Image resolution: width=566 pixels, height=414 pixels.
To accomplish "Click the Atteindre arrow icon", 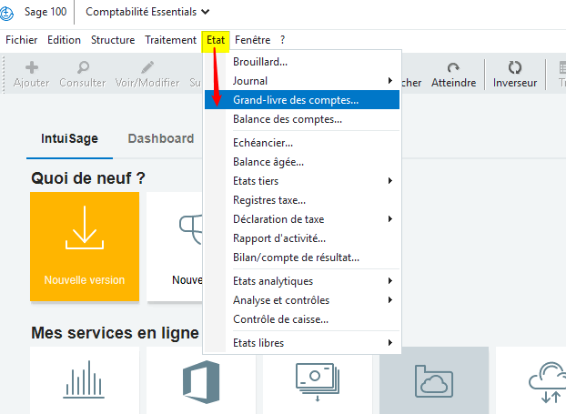I will pyautogui.click(x=453, y=68).
